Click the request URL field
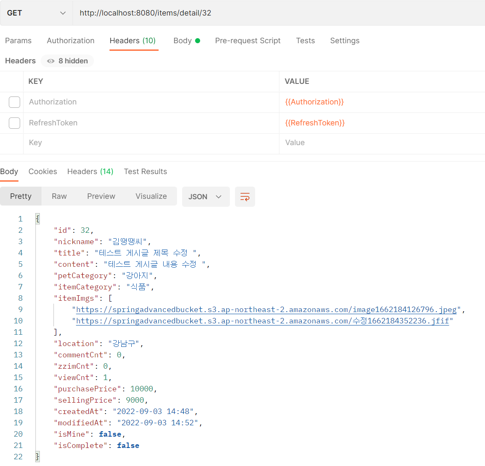This screenshot has height=466, width=485. [279, 13]
